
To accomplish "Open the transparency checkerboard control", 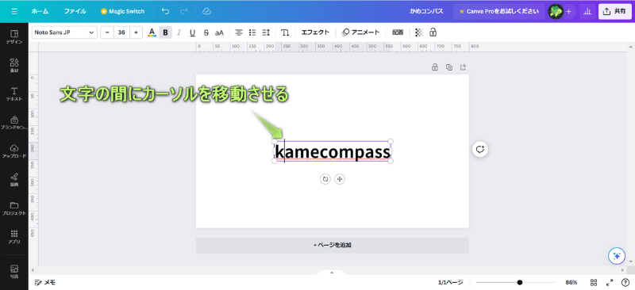I will coord(419,32).
